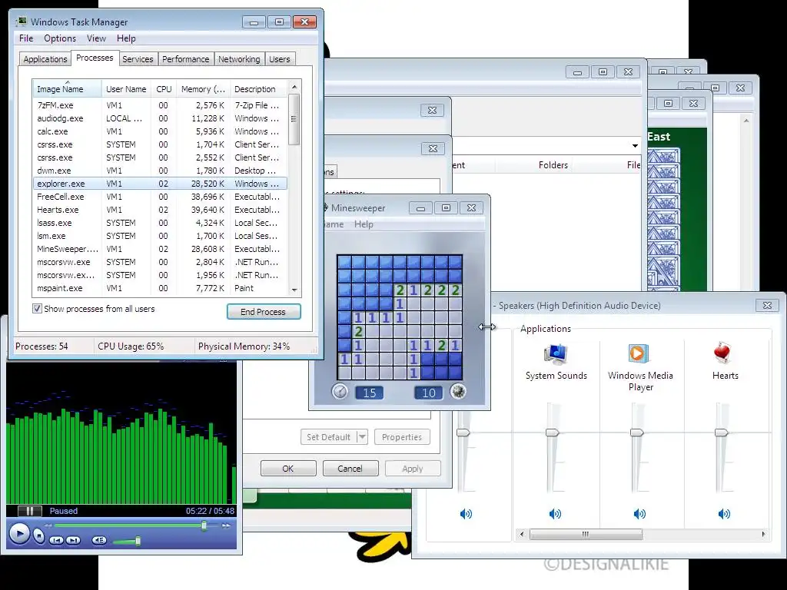Screen dimensions: 787x590
Task: Click the fast-forward arrows beside the seek bar
Action: [x=227, y=525]
